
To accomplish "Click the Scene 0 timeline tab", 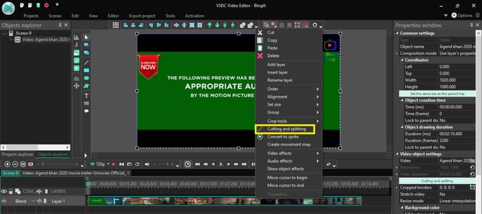I will coord(11,173).
